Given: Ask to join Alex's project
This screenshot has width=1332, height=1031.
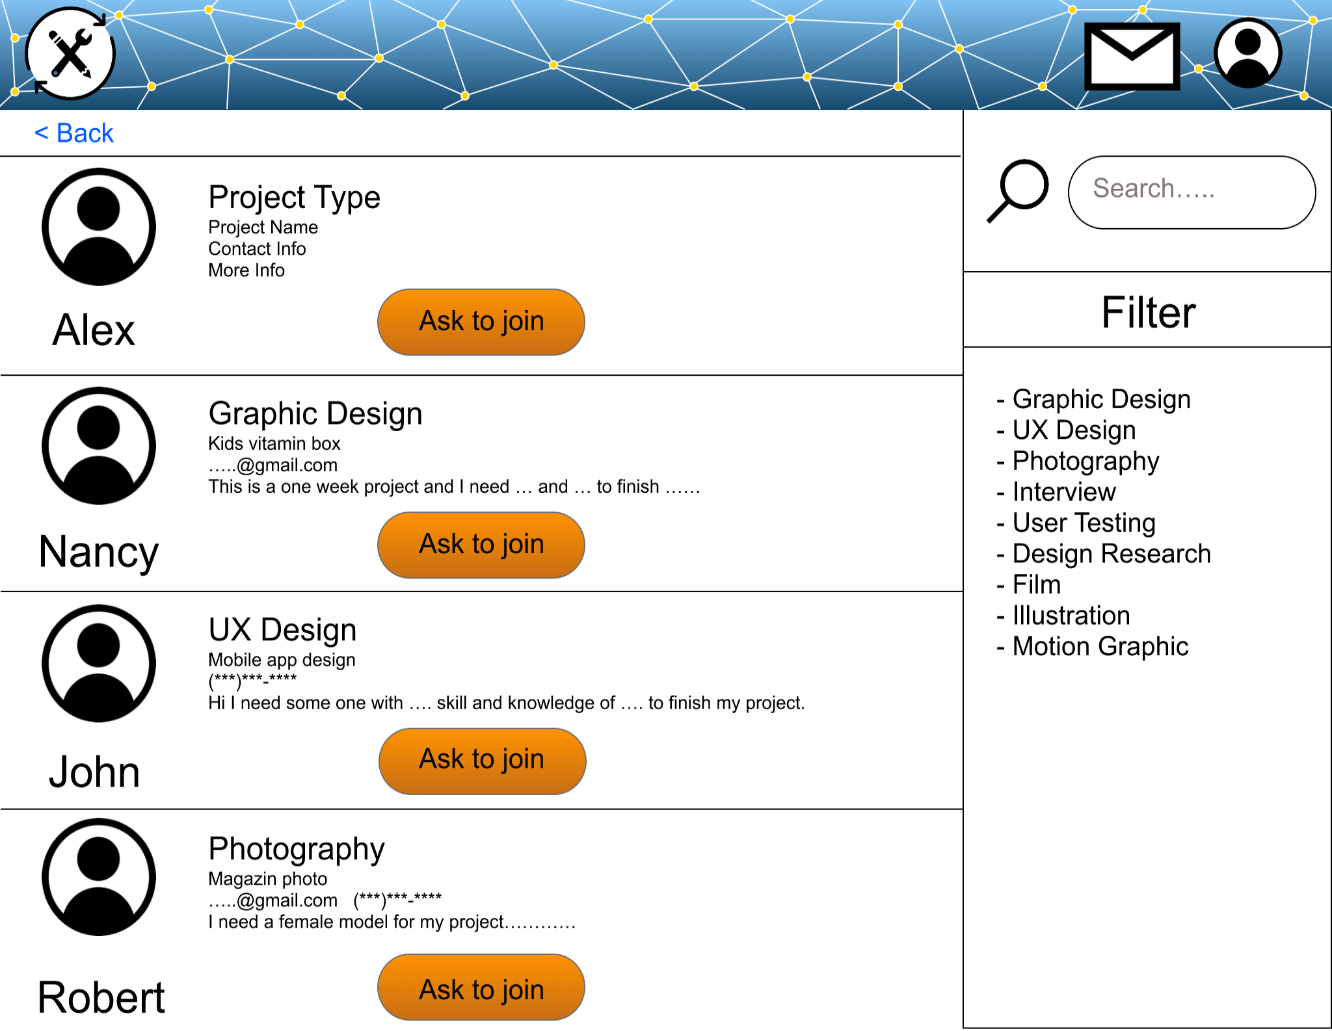Looking at the screenshot, I should 481,322.
